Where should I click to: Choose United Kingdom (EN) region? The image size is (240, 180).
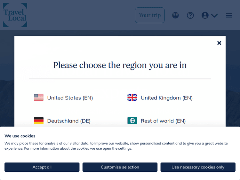pyautogui.click(x=166, y=98)
